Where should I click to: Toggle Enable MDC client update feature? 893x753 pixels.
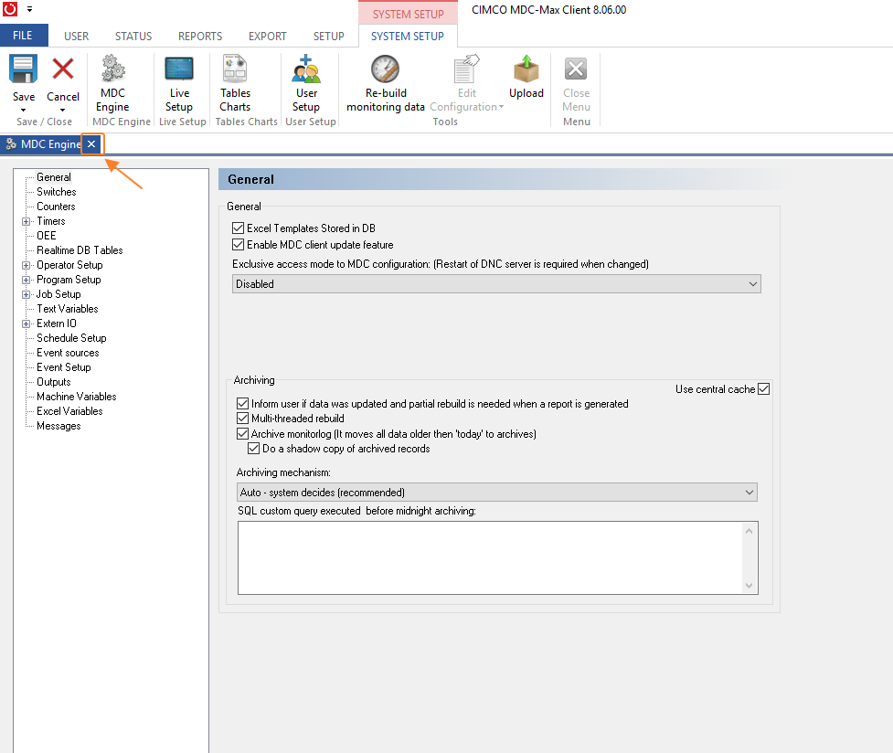[238, 245]
